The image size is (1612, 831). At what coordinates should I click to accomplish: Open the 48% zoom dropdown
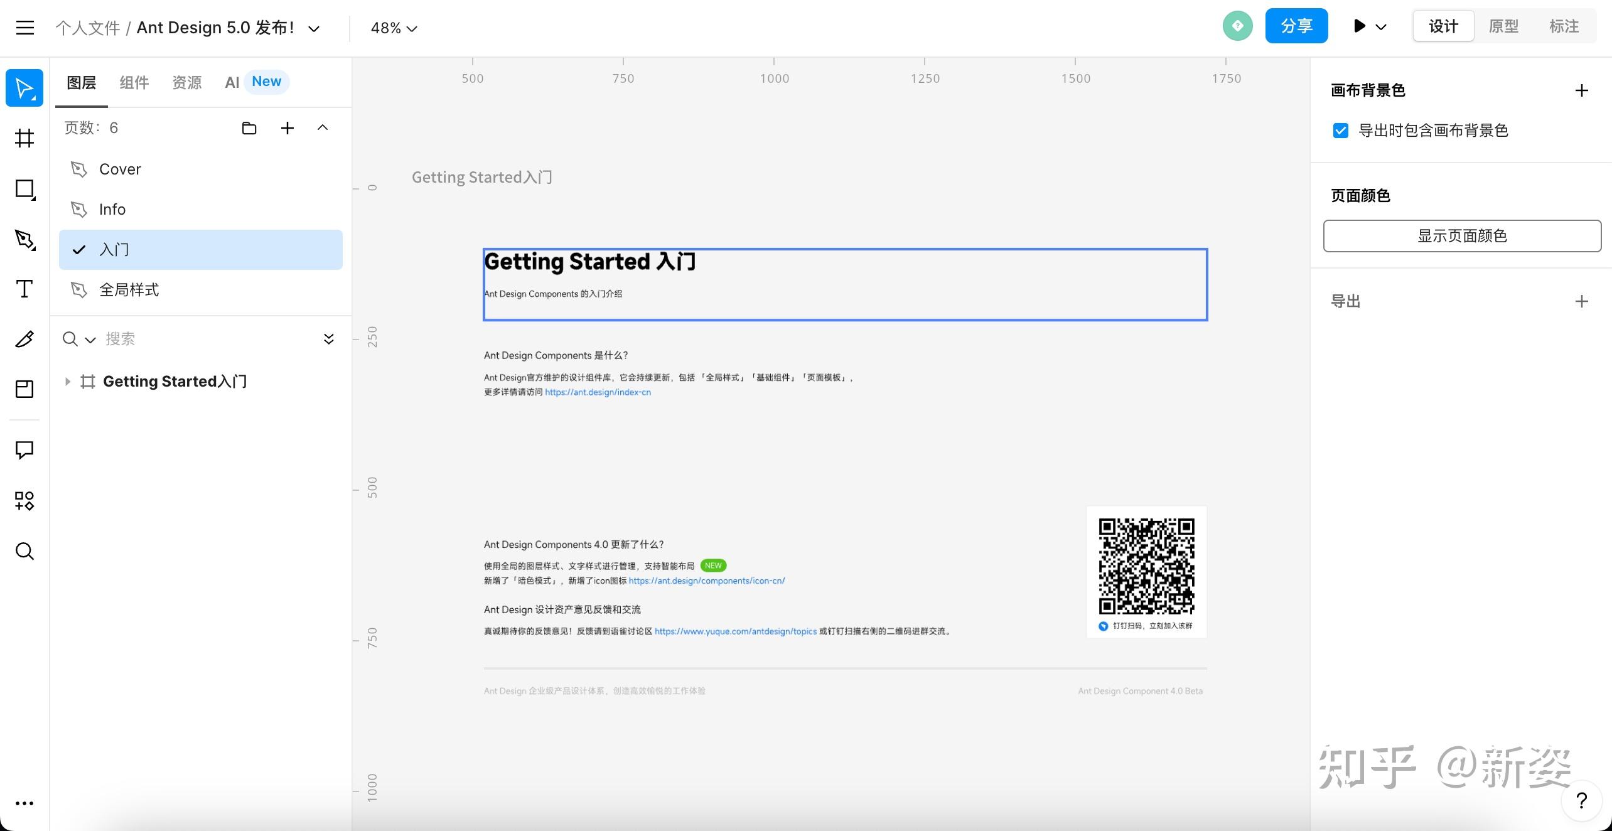pyautogui.click(x=394, y=28)
